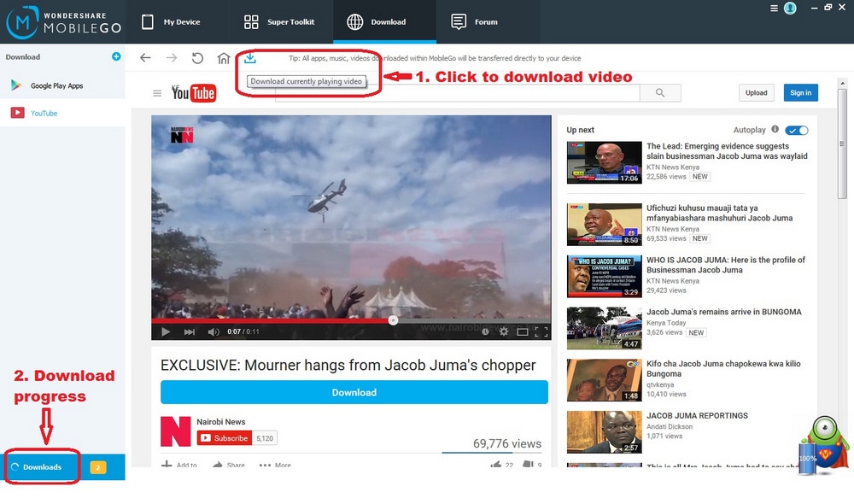Viewport: 854px width, 504px height.
Task: Open 'The Lead: Emerging evidence' video thumbnail
Action: click(x=604, y=162)
